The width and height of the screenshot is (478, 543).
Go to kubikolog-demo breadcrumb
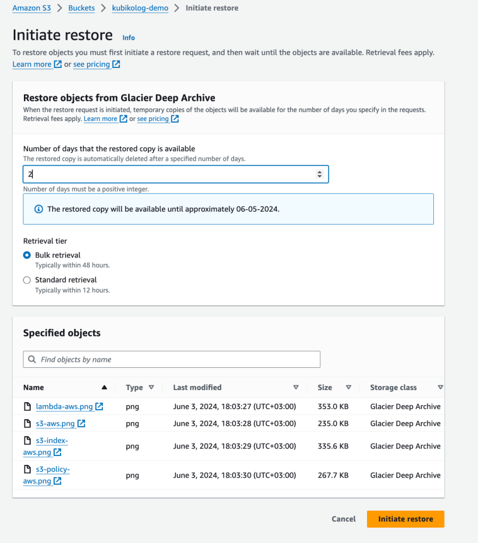[x=140, y=8]
